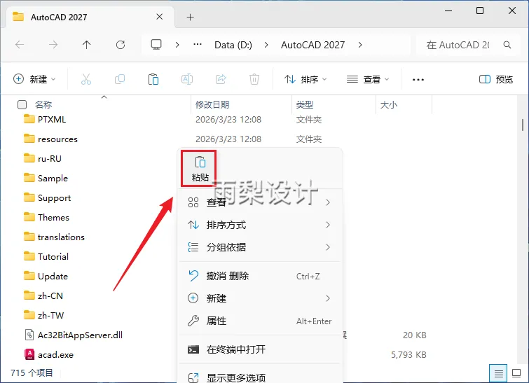Click the acad.exe application icon
Viewport: 529px width, 383px height.
29,354
